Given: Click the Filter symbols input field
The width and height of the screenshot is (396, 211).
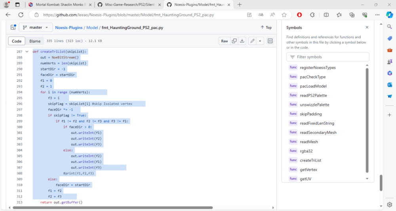Looking at the screenshot, I should (331, 57).
